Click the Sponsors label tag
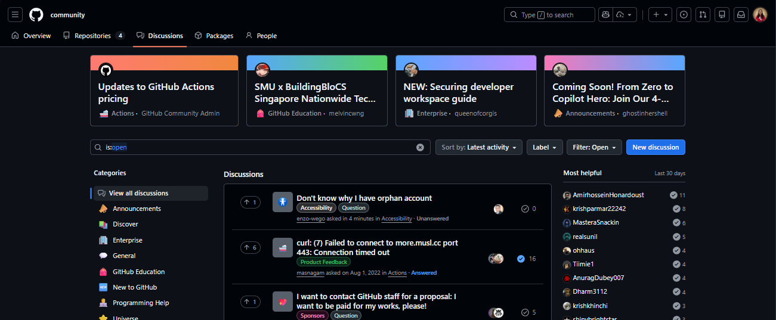 313,315
